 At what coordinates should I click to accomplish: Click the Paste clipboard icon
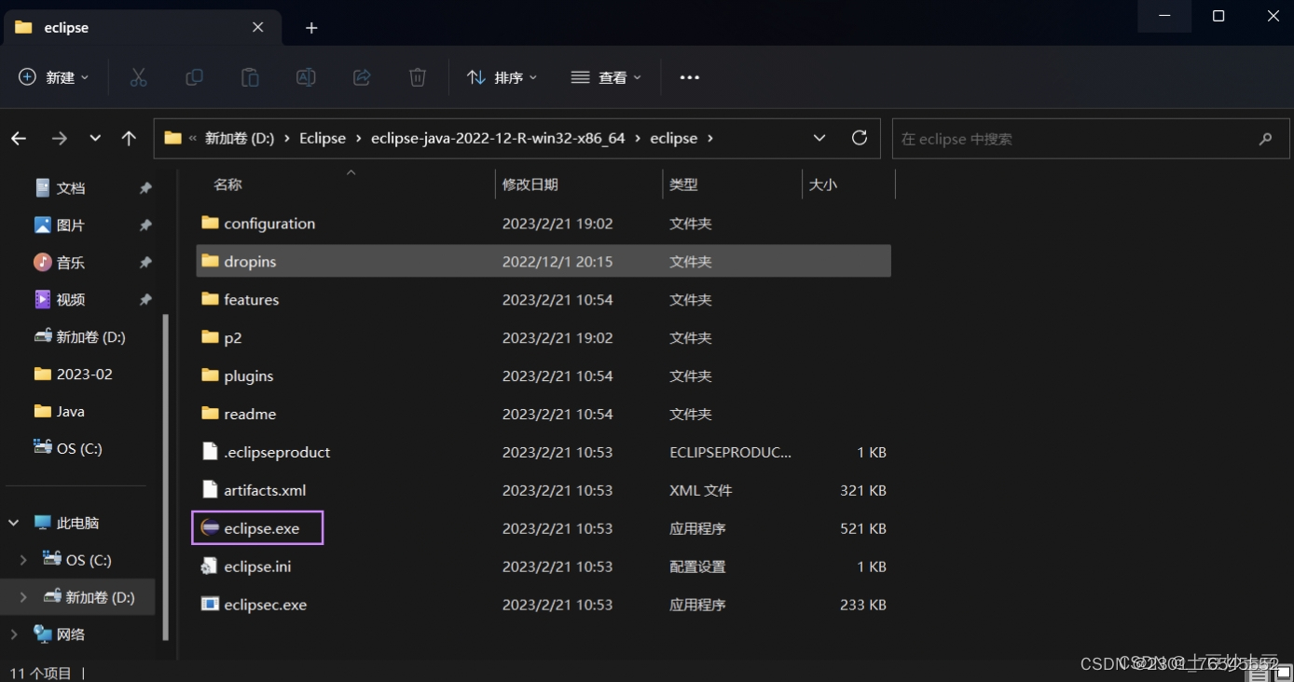tap(250, 77)
